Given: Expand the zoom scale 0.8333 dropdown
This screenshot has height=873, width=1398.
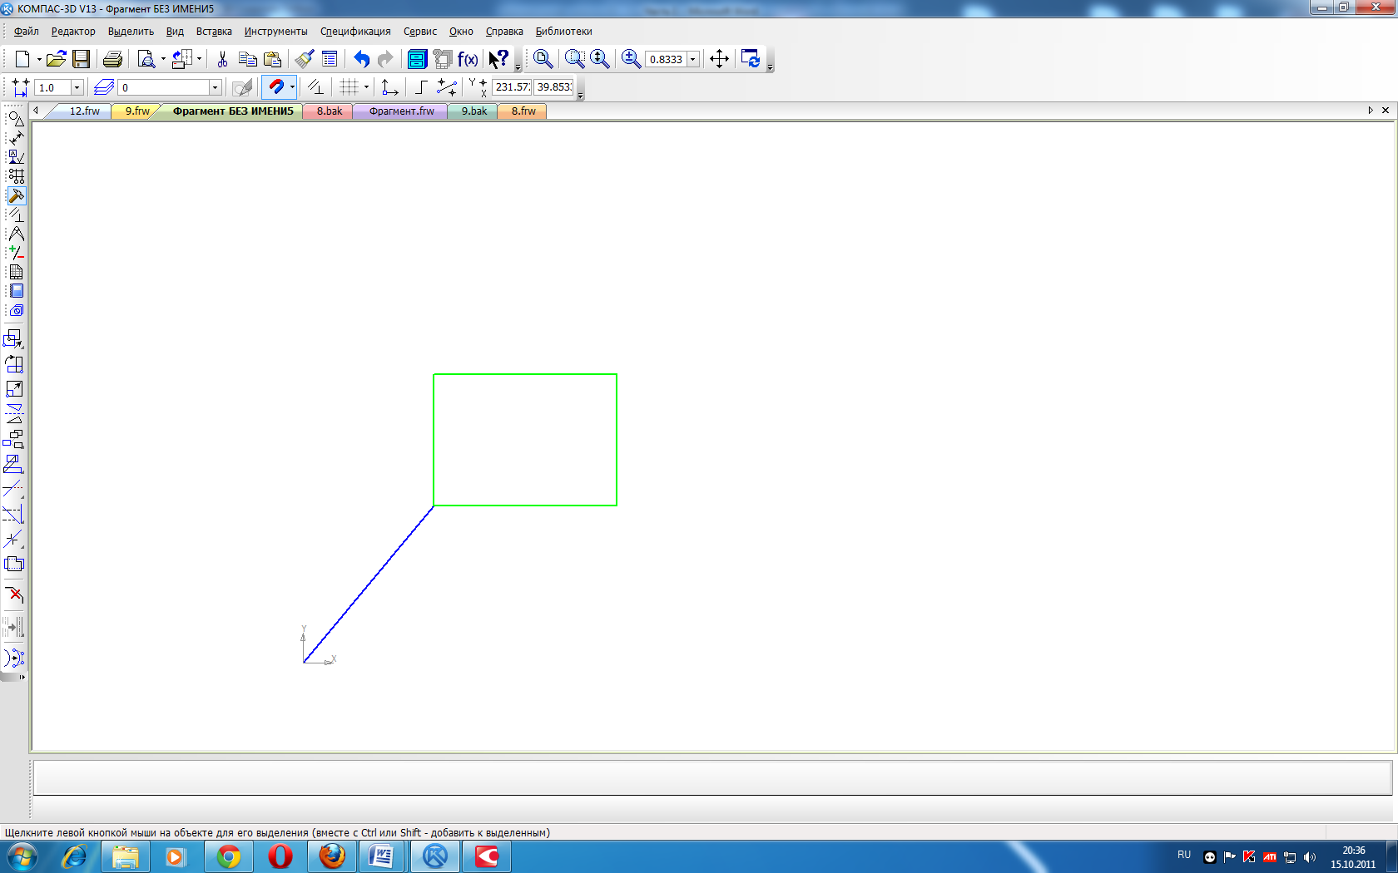Looking at the screenshot, I should click(x=692, y=59).
